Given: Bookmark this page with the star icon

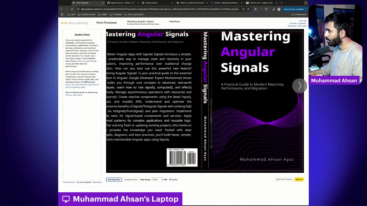Looking at the screenshot, I should tap(248, 9).
